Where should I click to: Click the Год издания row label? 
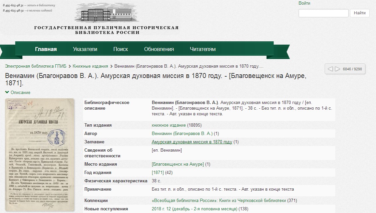98,173
